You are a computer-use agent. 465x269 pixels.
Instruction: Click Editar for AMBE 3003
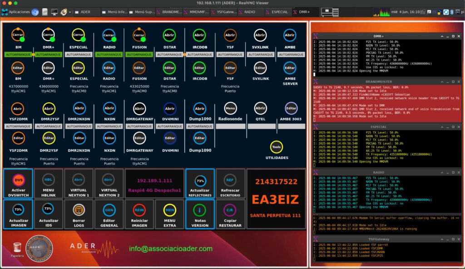[x=291, y=108]
